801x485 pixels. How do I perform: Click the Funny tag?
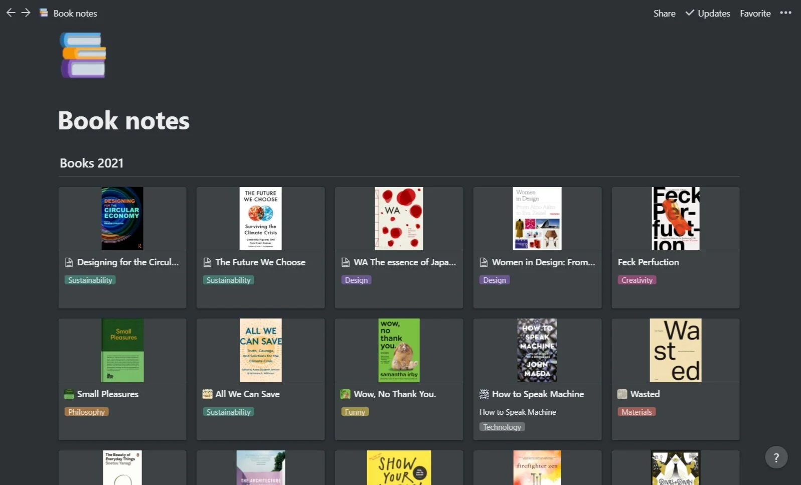click(x=355, y=412)
